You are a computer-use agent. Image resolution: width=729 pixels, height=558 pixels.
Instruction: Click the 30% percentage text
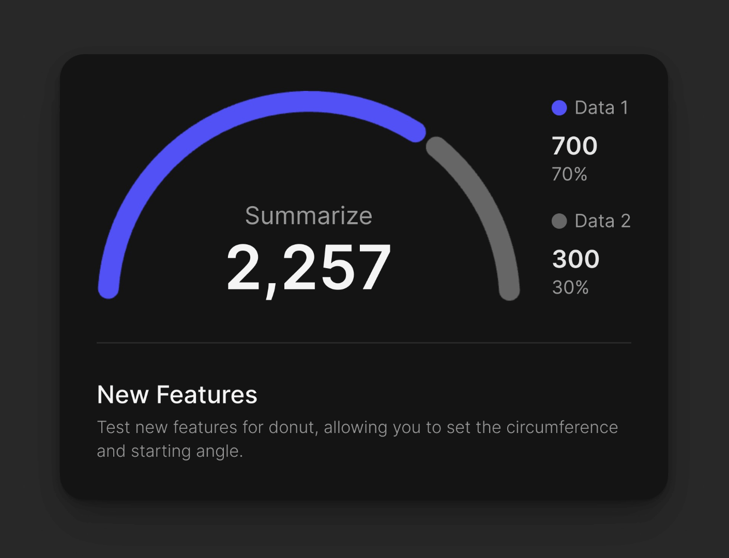coord(570,288)
